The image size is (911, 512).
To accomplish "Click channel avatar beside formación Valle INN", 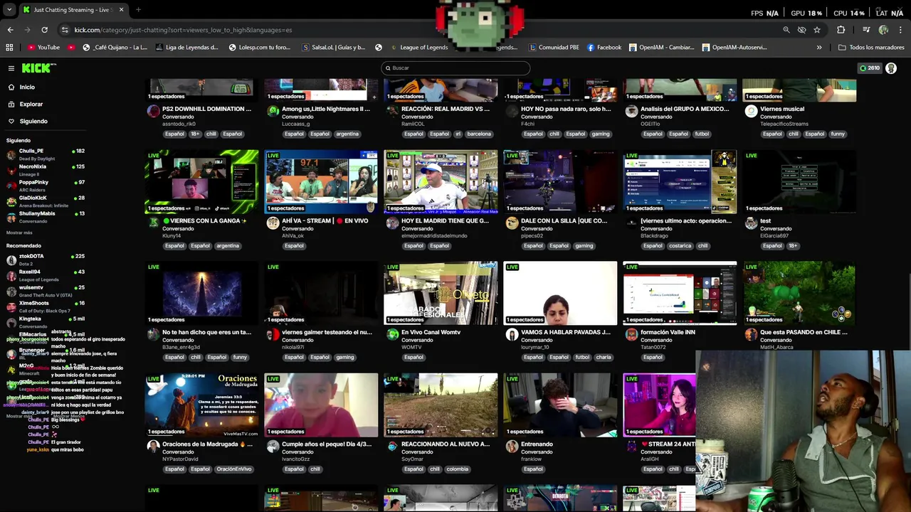I will pyautogui.click(x=631, y=334).
